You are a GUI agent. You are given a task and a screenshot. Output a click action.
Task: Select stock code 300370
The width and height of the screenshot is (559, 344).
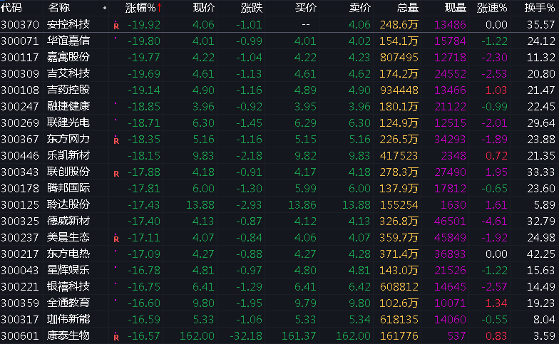20,24
